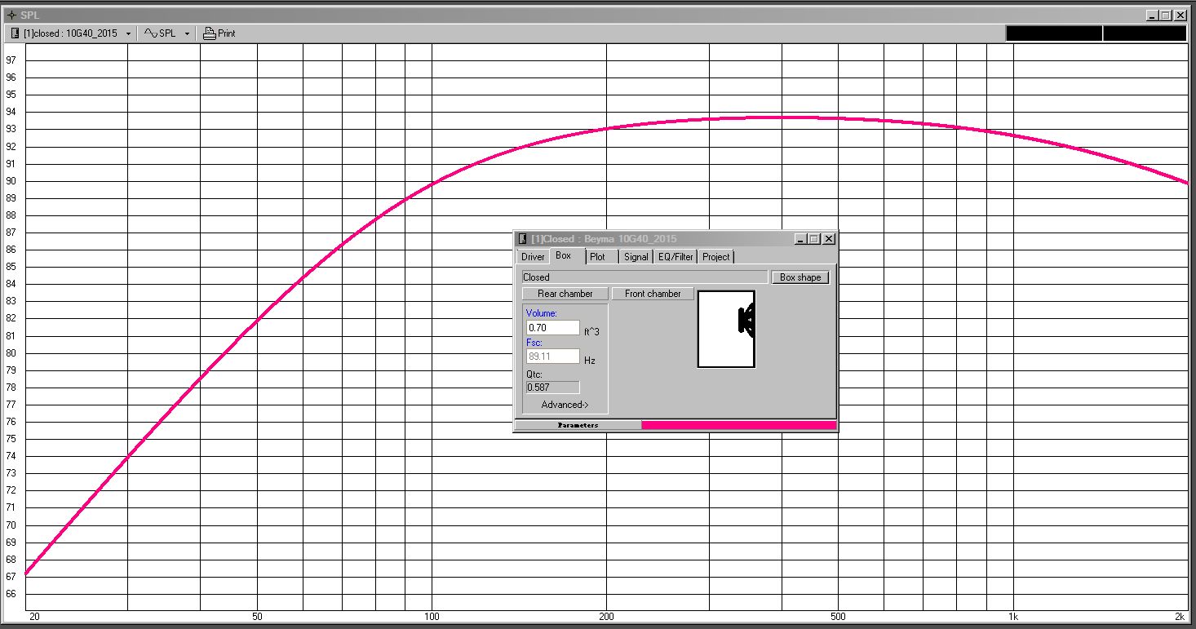Viewport: 1196px width, 629px height.
Task: Click the sine wave SPL graph icon
Action: (151, 33)
